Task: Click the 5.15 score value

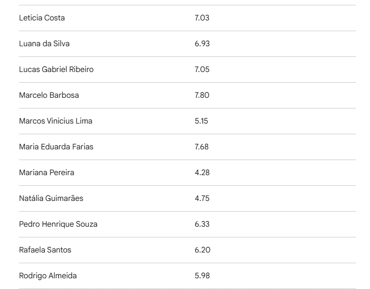Action: 201,121
